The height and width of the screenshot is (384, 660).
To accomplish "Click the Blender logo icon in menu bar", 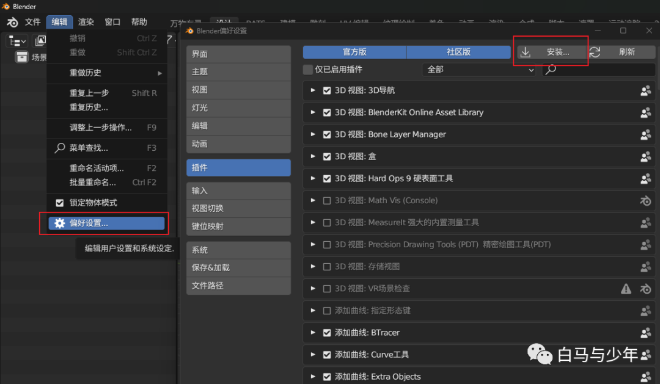I will [x=12, y=22].
